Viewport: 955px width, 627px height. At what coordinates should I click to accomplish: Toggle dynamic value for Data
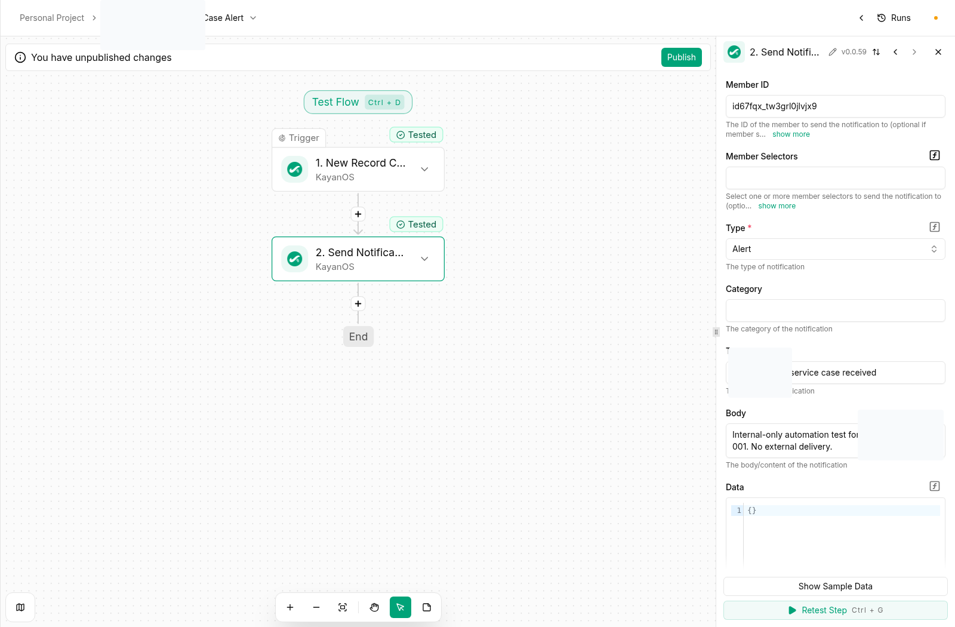[x=935, y=486]
